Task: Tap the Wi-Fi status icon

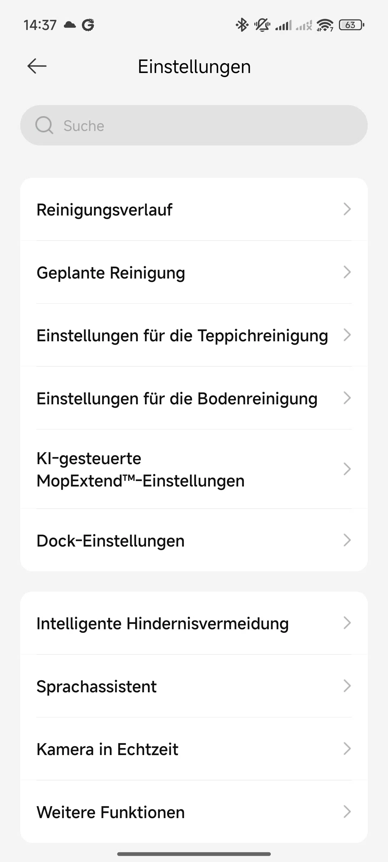Action: pos(325,25)
